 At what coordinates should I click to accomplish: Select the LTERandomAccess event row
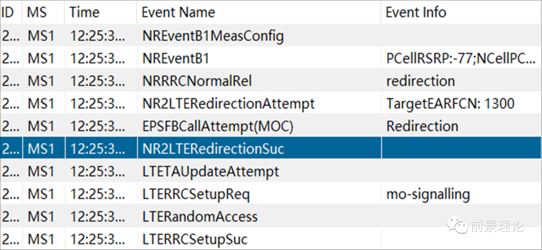200,217
